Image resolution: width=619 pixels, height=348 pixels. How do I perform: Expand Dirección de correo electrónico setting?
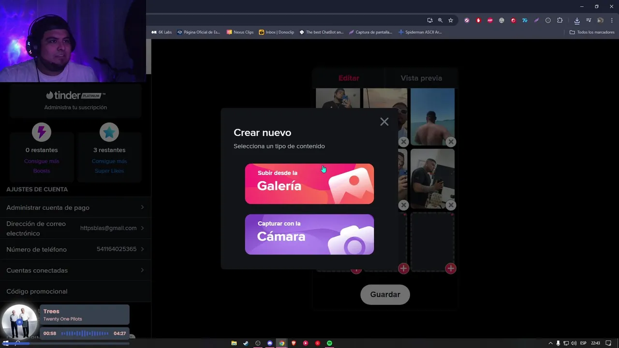click(75, 229)
